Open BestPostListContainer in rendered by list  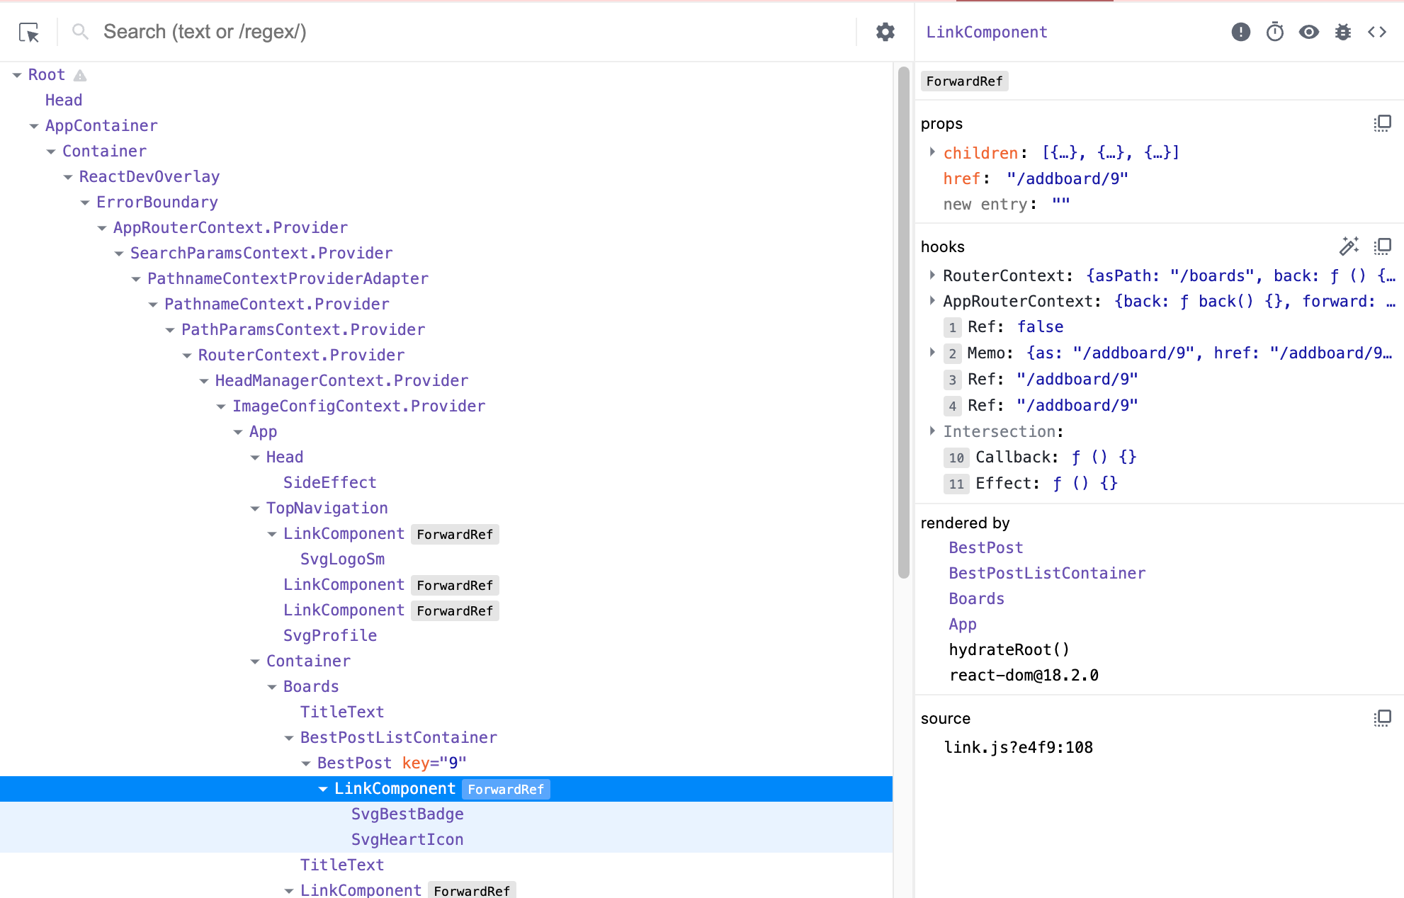1046,573
